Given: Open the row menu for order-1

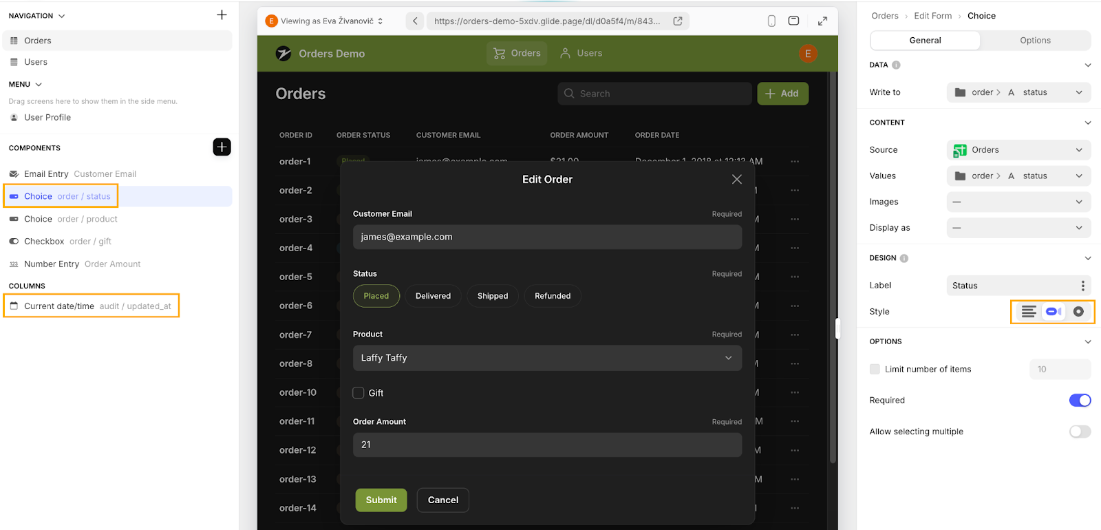Looking at the screenshot, I should click(x=795, y=161).
